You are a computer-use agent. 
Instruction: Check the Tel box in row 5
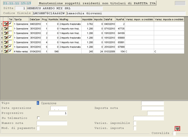point(10,42)
